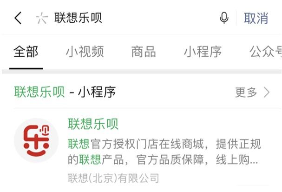Show the 公众号 tab
The height and width of the screenshot is (192, 282).
(x=266, y=52)
